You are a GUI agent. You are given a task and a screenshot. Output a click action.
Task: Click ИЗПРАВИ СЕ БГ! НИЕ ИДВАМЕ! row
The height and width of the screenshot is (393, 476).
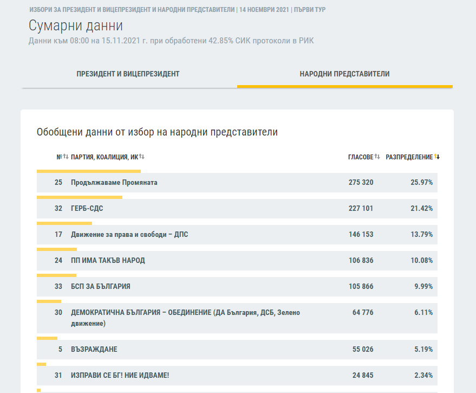coord(123,376)
